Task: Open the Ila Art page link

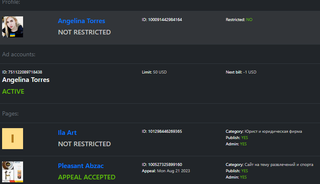Action: tap(67, 132)
